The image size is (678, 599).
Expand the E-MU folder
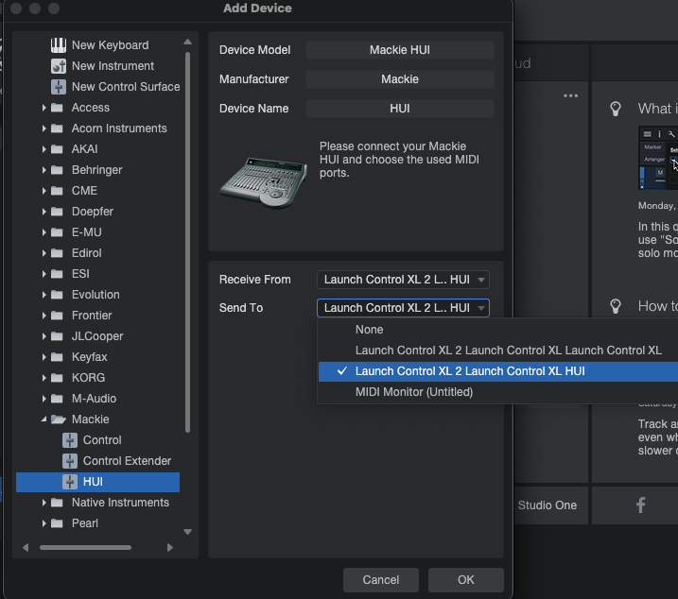tap(43, 232)
